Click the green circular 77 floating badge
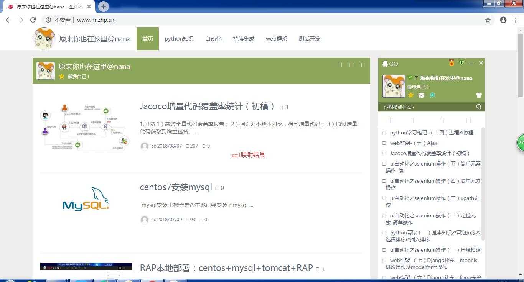The height and width of the screenshot is (282, 524). pos(521,143)
